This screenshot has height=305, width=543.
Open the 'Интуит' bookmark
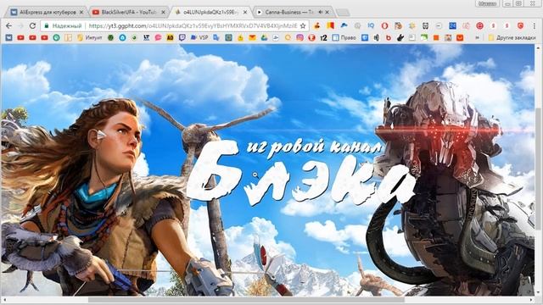click(x=90, y=37)
